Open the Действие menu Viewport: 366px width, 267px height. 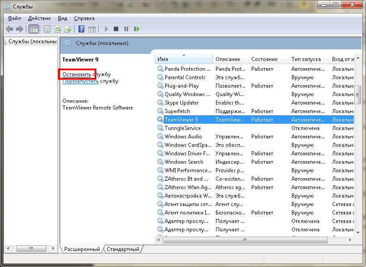(39, 18)
